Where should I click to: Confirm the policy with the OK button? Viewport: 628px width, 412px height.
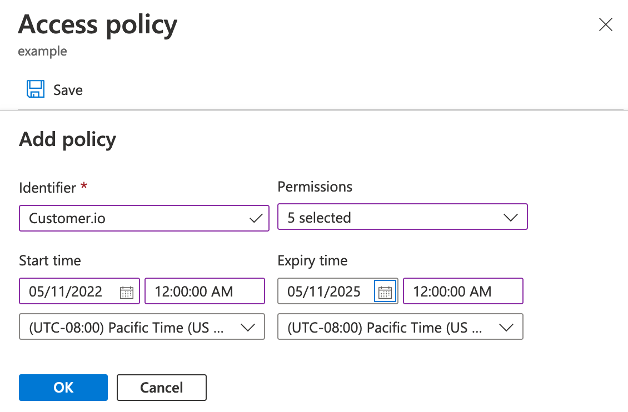(63, 387)
